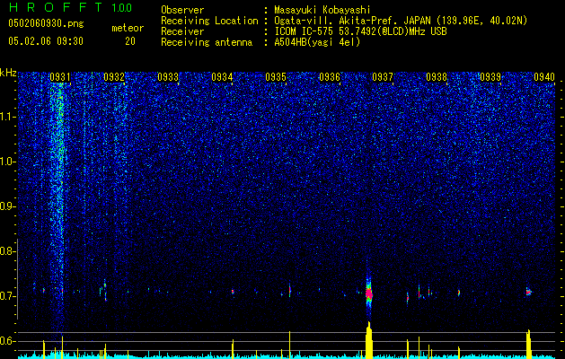The width and height of the screenshot is (565, 359).
Task: Click the 0.7 kHz axis label
Action: tap(8, 296)
